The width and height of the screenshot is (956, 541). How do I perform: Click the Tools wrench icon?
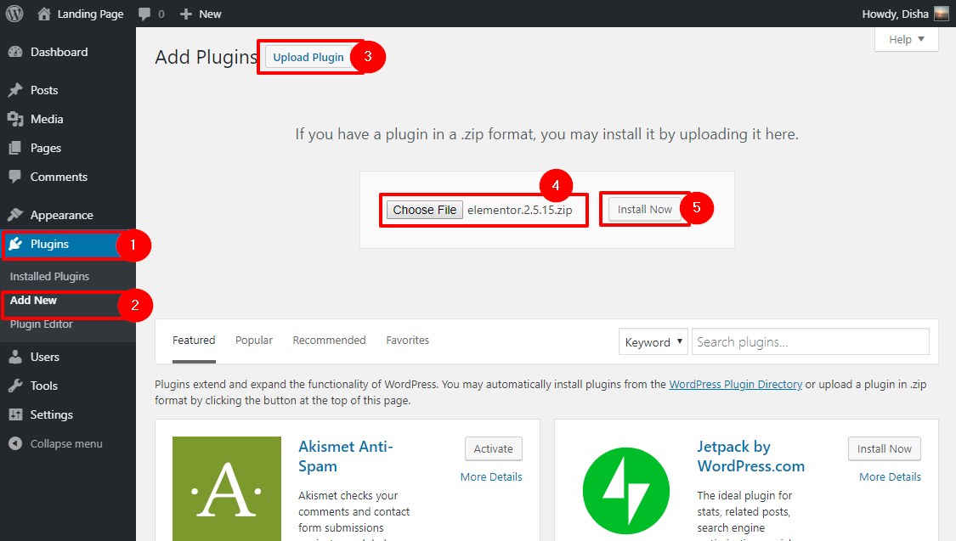tap(15, 386)
